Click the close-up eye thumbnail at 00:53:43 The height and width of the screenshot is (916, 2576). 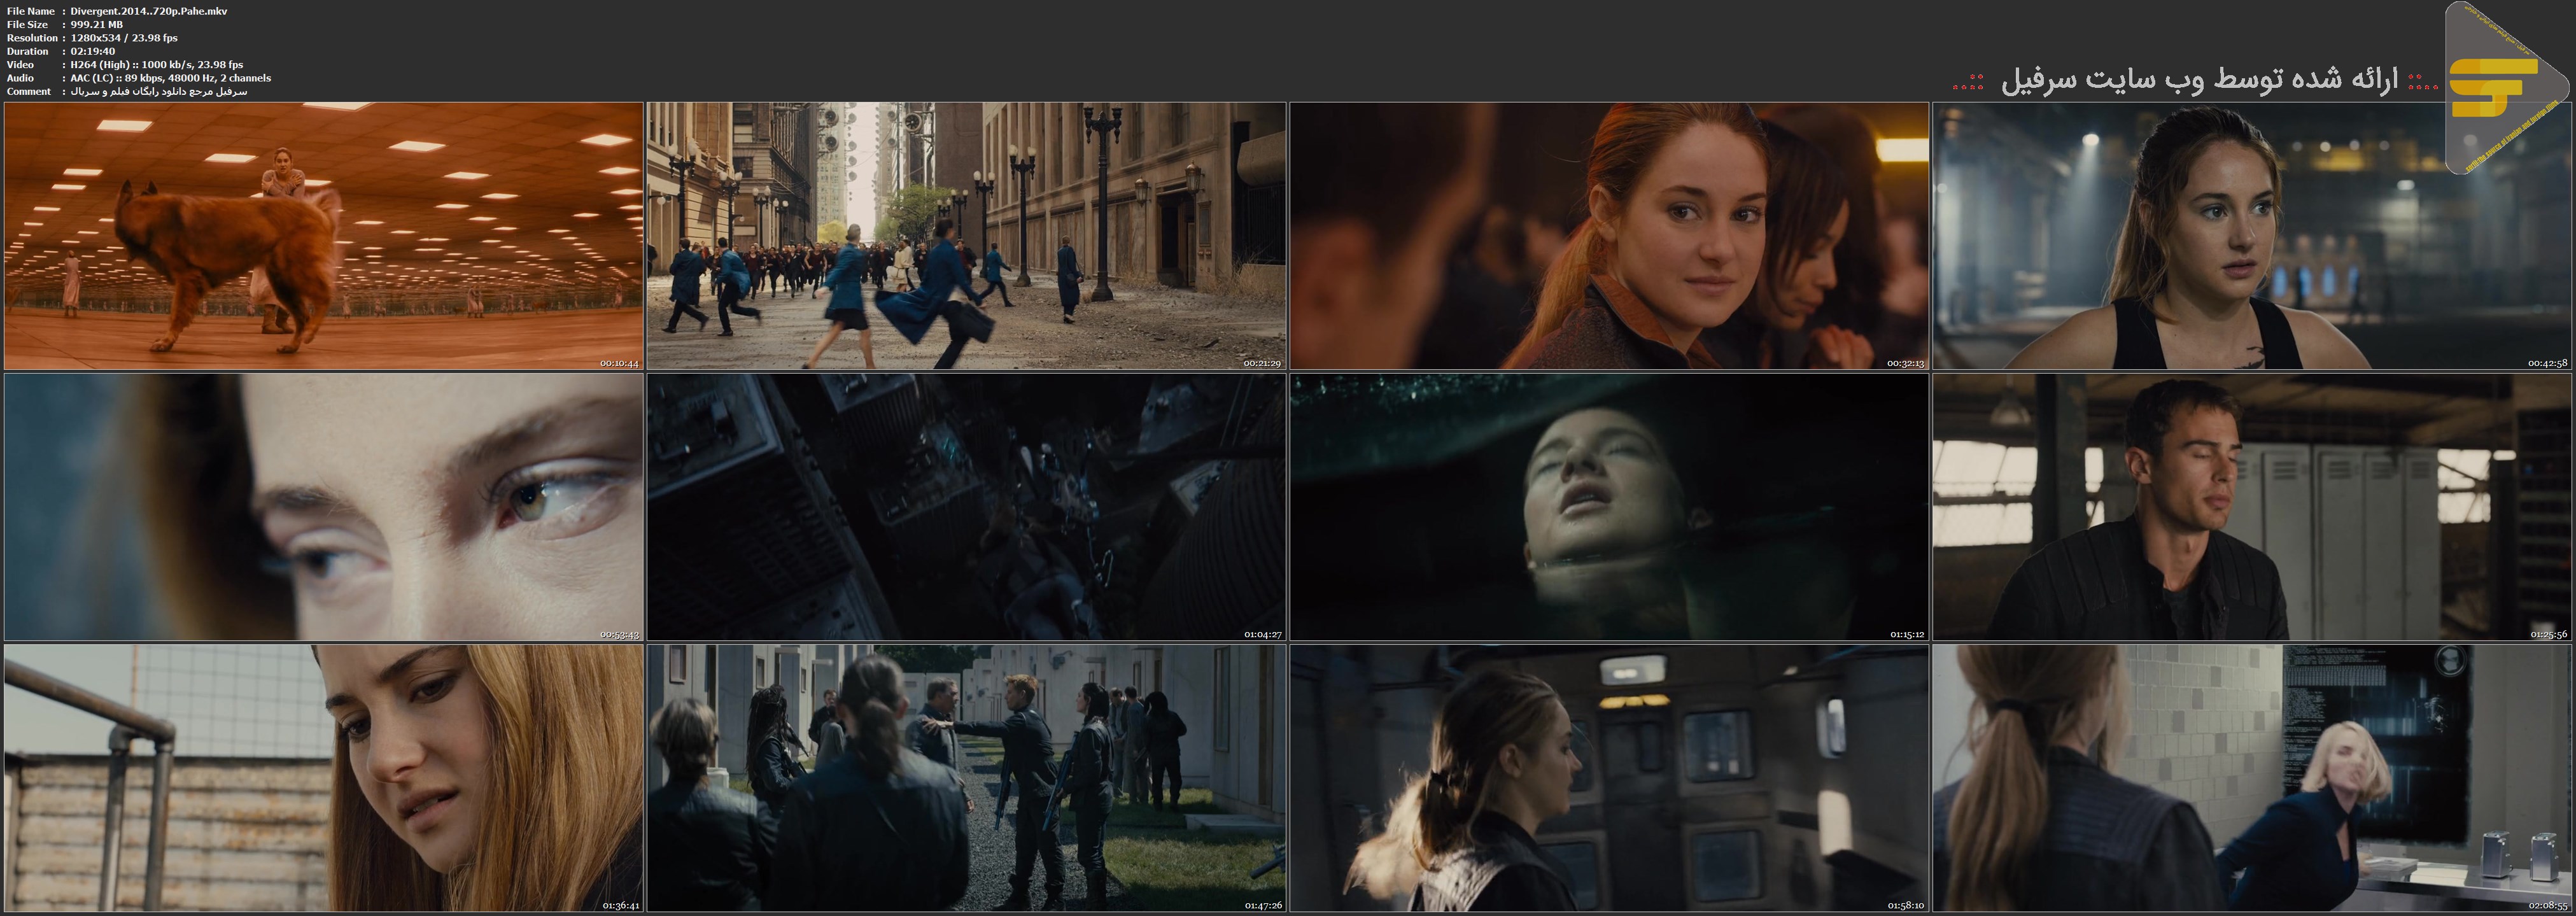tap(324, 507)
